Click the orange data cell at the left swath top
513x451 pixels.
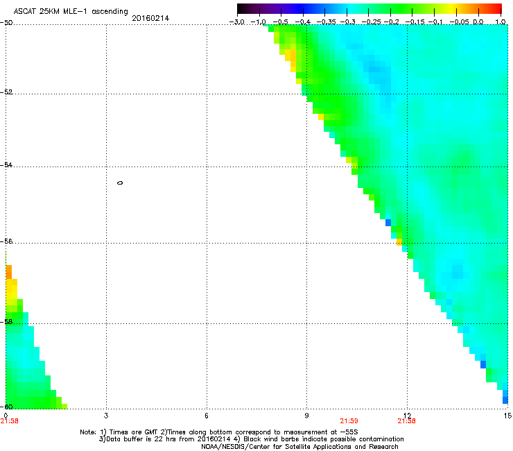tap(9, 272)
